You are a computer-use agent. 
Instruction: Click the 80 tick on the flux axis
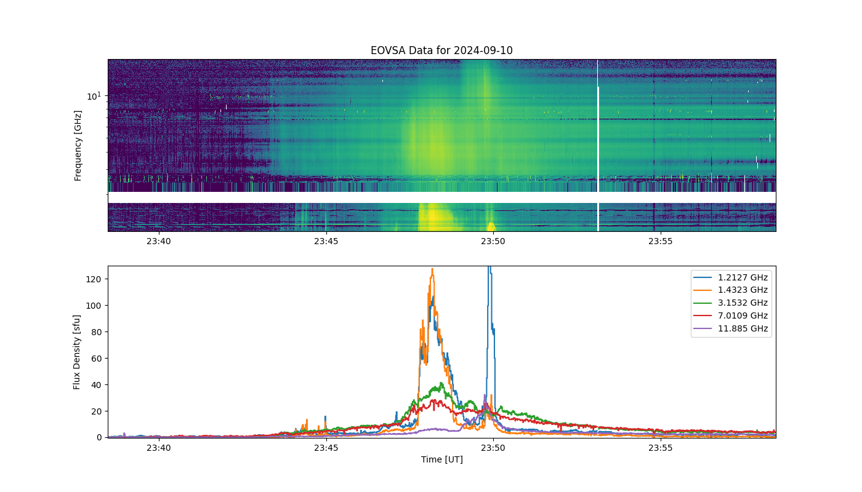[97, 332]
